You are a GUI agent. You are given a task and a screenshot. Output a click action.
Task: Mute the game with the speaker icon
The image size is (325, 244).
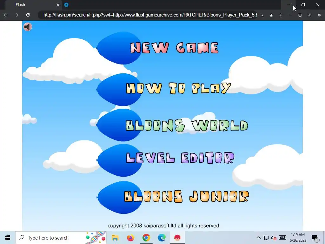coord(28,27)
